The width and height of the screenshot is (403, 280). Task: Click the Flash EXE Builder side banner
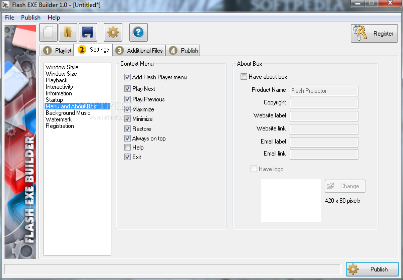[x=21, y=142]
